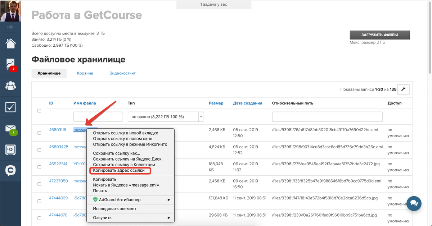Open file ID link 46803116
Screen dimensions: 432x226
pyautogui.click(x=58, y=130)
